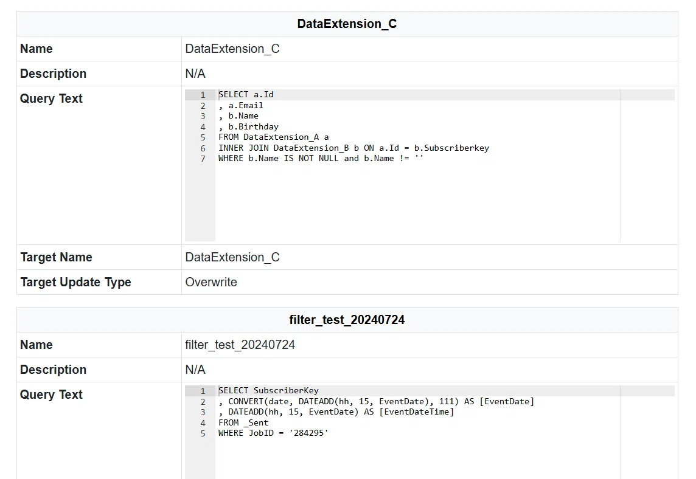
Task: Click code line ', b.Name'
Action: click(238, 115)
